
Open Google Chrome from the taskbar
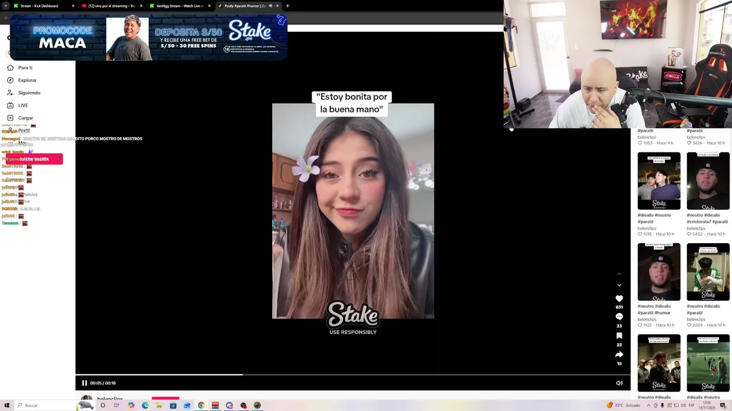point(201,405)
